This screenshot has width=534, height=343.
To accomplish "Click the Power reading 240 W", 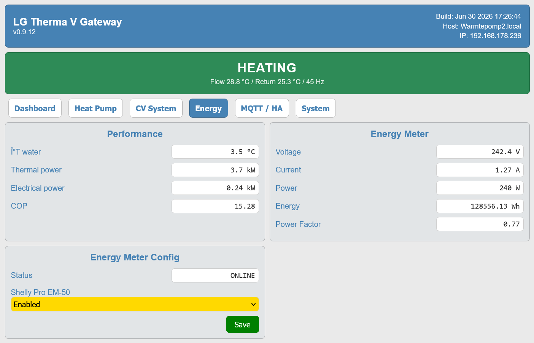I will click(480, 188).
